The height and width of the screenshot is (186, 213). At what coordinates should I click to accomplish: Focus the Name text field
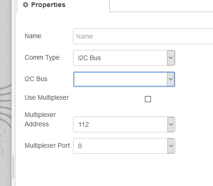click(x=143, y=36)
